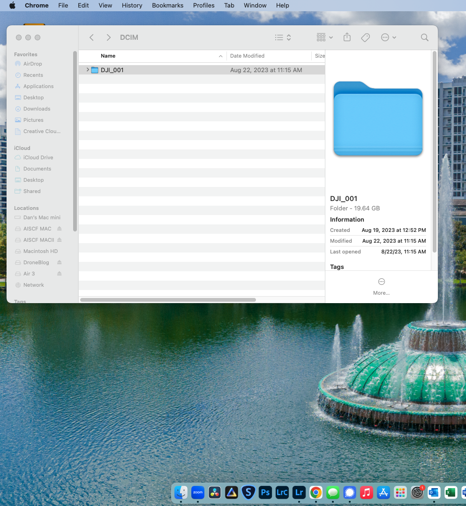Screen dimensions: 466x506
Task: Open Lightroom Classic (LrC) from the Dock
Action: point(282,492)
